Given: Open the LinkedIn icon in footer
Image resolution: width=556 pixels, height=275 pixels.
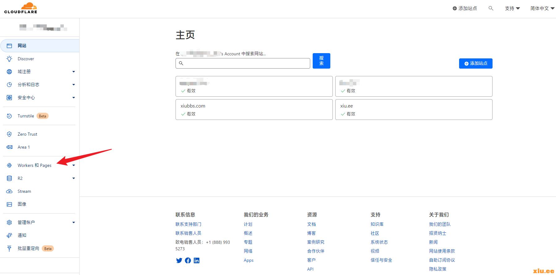Looking at the screenshot, I should 197,260.
